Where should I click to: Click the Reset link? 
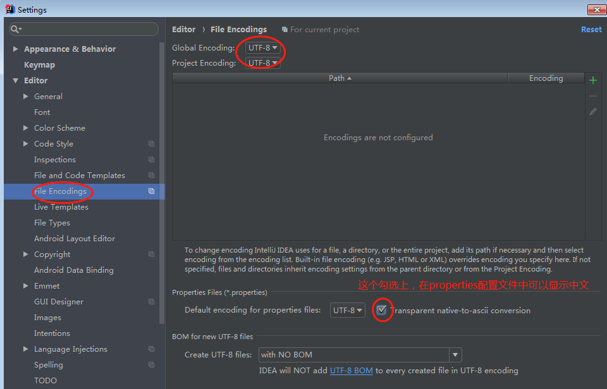(x=591, y=30)
